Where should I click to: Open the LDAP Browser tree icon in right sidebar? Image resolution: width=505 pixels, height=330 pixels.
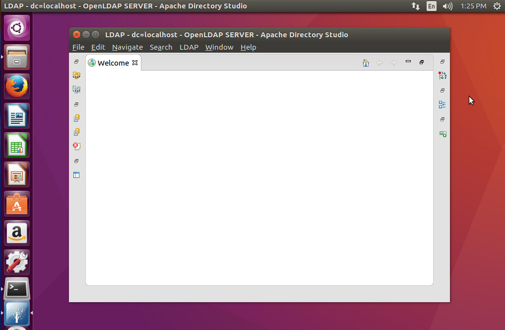tap(442, 76)
